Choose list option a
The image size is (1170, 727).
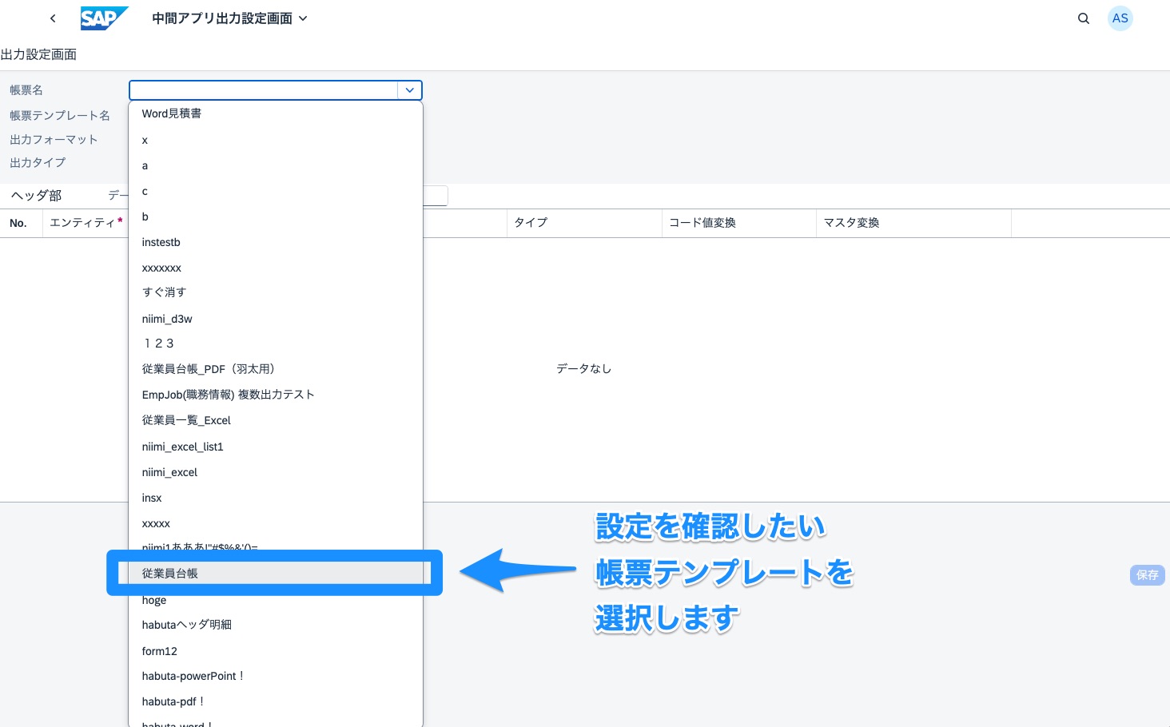(276, 165)
